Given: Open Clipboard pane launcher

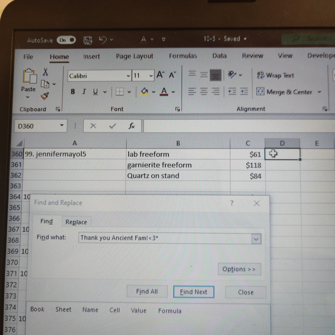Looking at the screenshot, I should coord(58,109).
